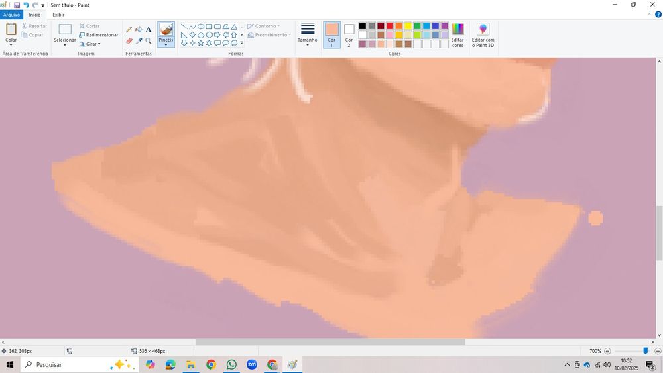
Task: Switch to the Exibir tab
Action: point(58,15)
